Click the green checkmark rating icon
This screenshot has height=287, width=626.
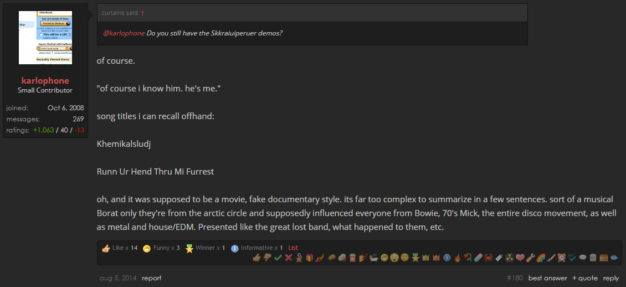coord(278,258)
